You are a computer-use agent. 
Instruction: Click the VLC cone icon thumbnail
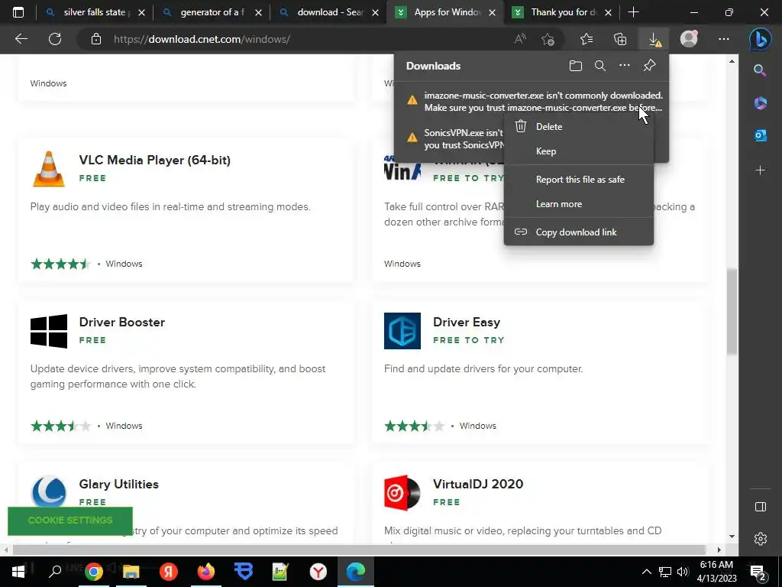49,169
